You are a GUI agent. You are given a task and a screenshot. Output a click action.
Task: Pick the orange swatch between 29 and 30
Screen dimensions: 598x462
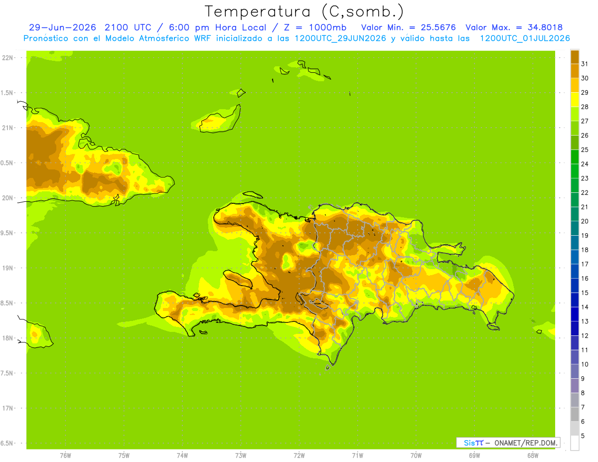(x=575, y=85)
